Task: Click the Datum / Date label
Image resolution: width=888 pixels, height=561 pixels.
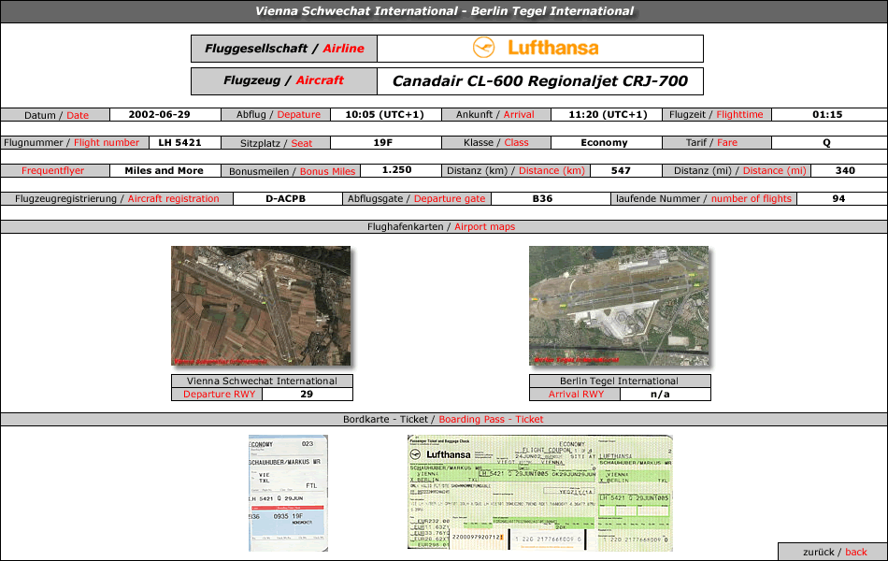Action: [x=56, y=115]
